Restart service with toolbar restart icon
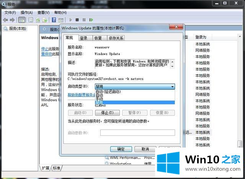This screenshot has height=179, width=245. [91, 20]
